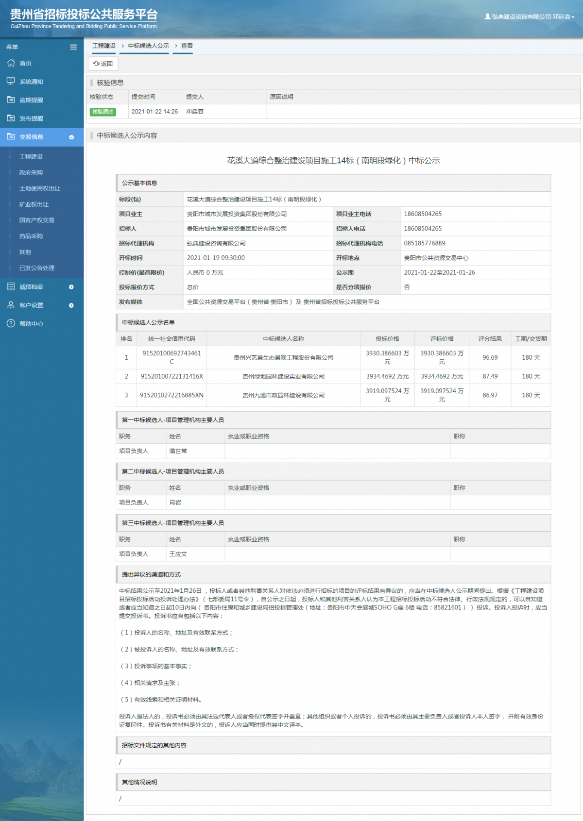
Task: Click 中标候选人公示 breadcrumb link
Action: 149,46
